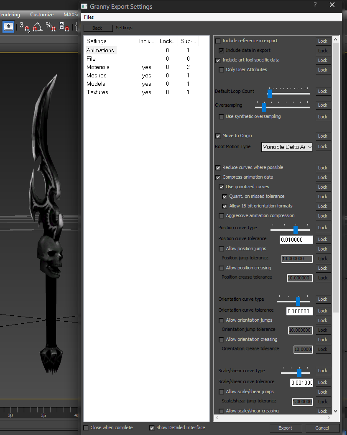Tick the Allow position jumps checkbox
The width and height of the screenshot is (347, 435).
pos(221,249)
